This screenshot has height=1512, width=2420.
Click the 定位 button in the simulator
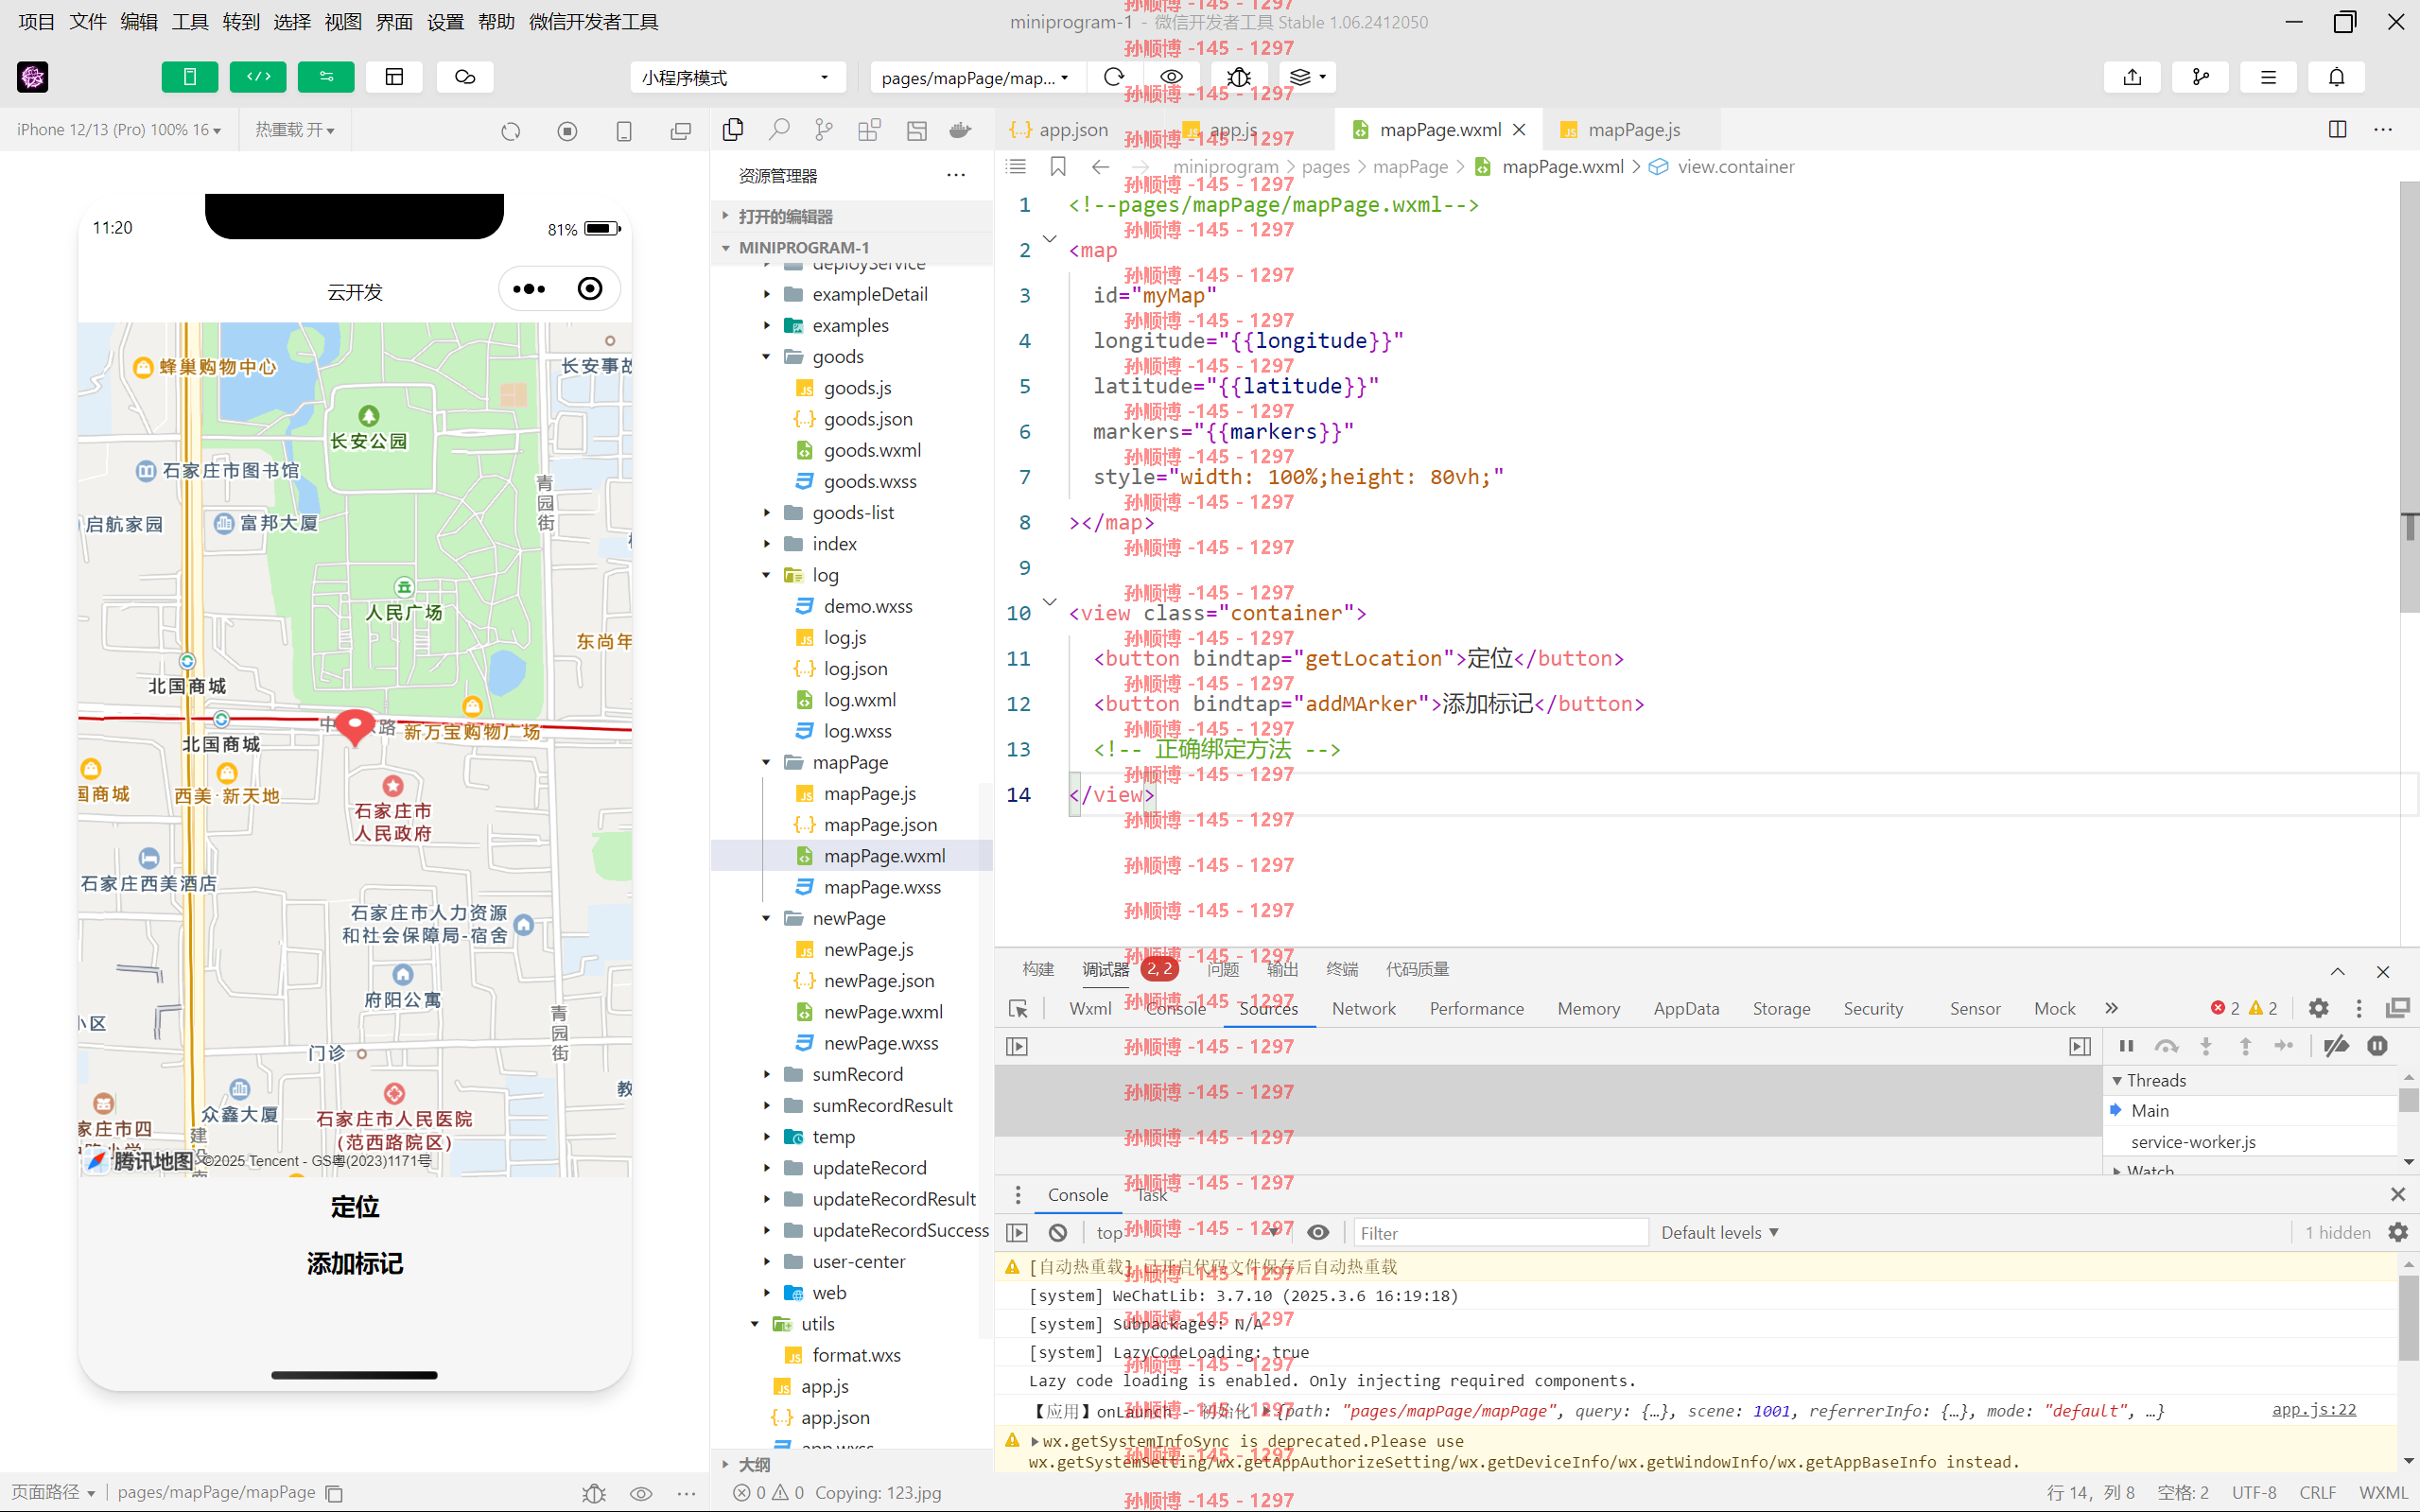pos(355,1207)
